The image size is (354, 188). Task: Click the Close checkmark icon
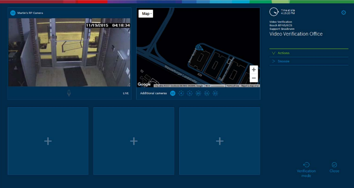click(334, 165)
